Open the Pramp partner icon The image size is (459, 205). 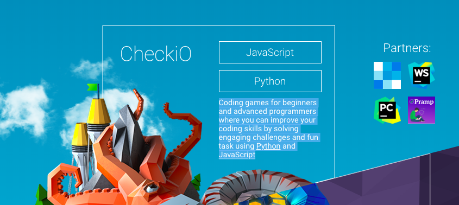click(421, 110)
